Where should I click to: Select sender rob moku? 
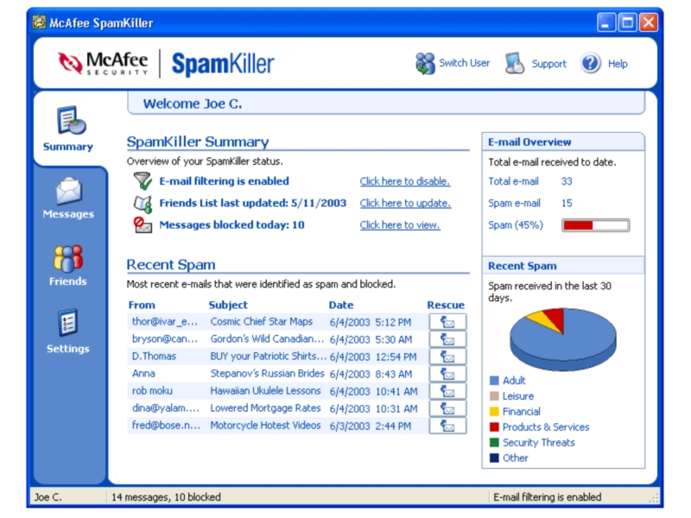pos(152,391)
